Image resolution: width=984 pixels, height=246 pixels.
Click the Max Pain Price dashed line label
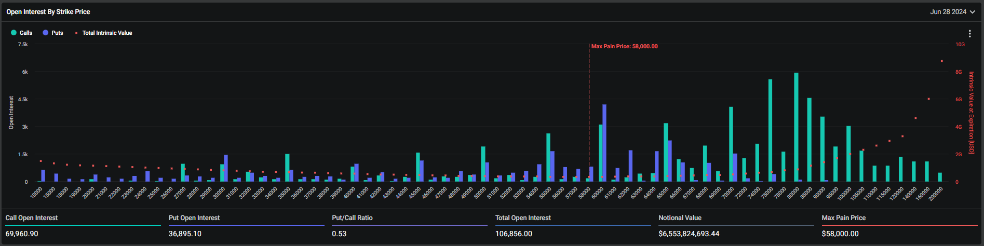click(x=624, y=46)
